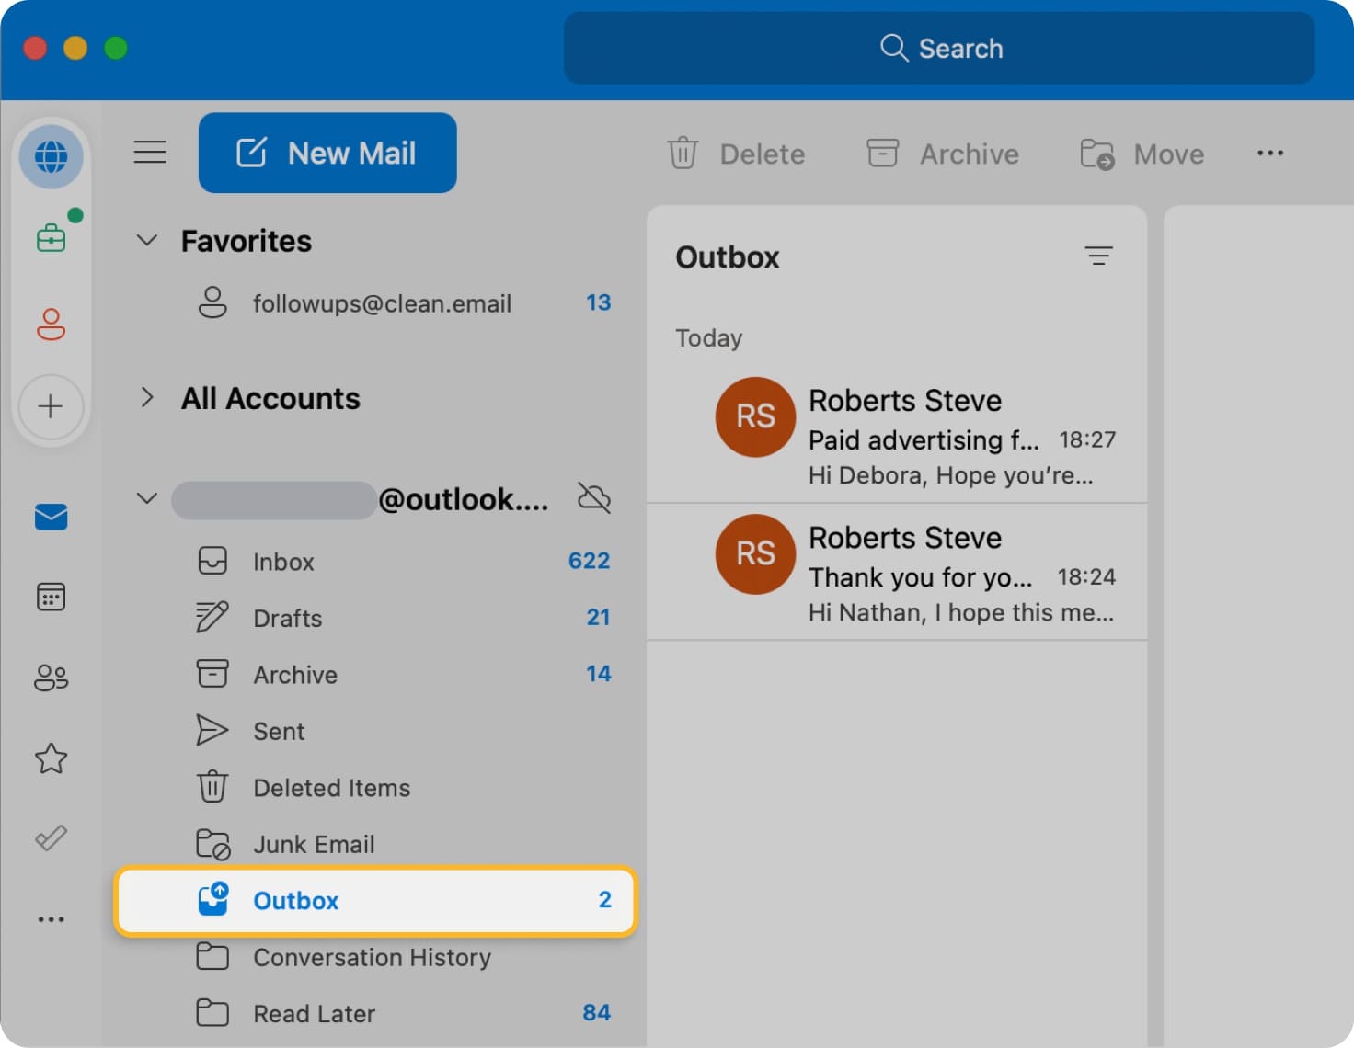
Task: Click the Archive toolbar button
Action: point(942,154)
